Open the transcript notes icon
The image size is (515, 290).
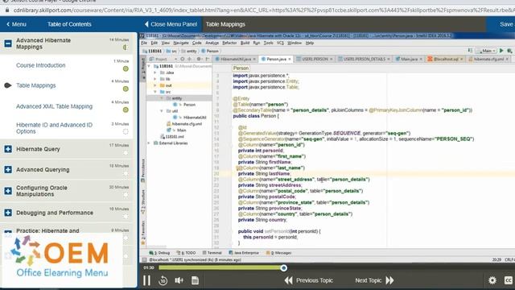coord(195,280)
